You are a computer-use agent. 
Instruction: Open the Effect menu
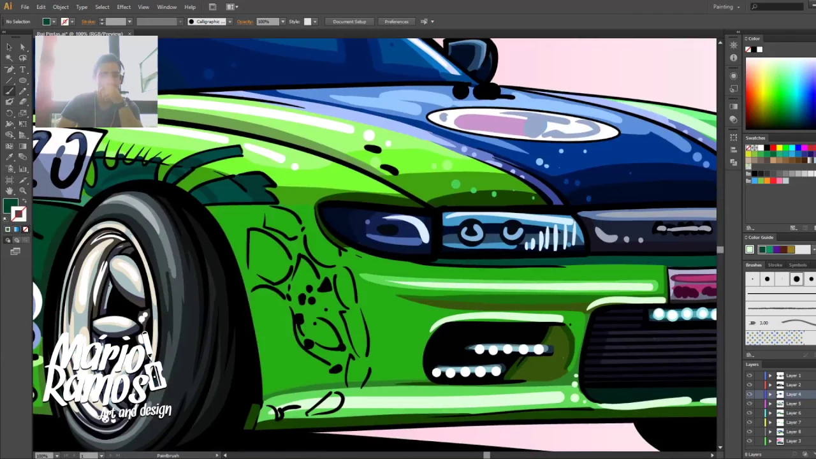click(124, 7)
